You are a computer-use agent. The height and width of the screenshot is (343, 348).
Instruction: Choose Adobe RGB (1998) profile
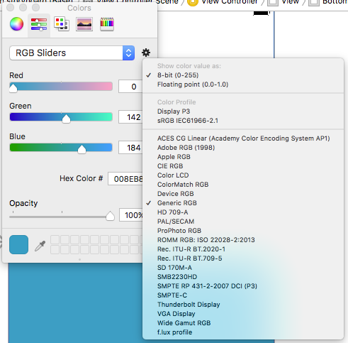coord(243,148)
